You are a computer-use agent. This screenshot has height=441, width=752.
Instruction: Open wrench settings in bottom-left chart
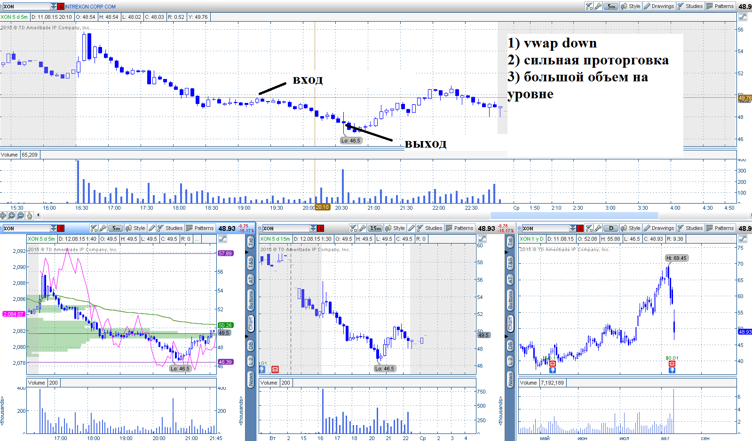[x=103, y=228]
